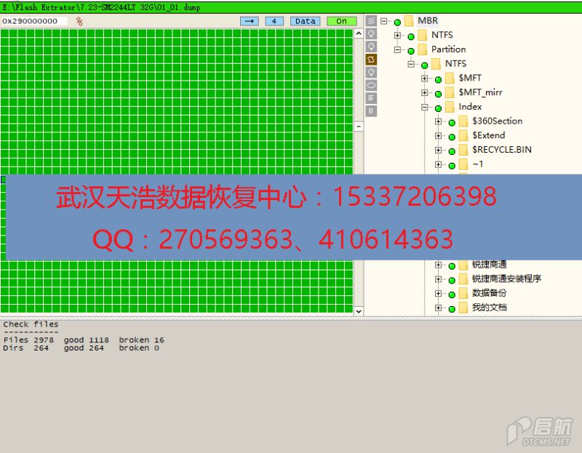This screenshot has width=582, height=453.
Task: Click the green status dot next to $MFT
Action: (439, 79)
